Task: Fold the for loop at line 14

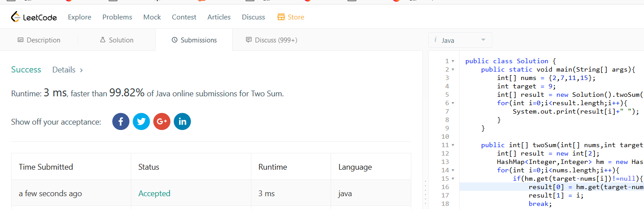Action: [453, 171]
